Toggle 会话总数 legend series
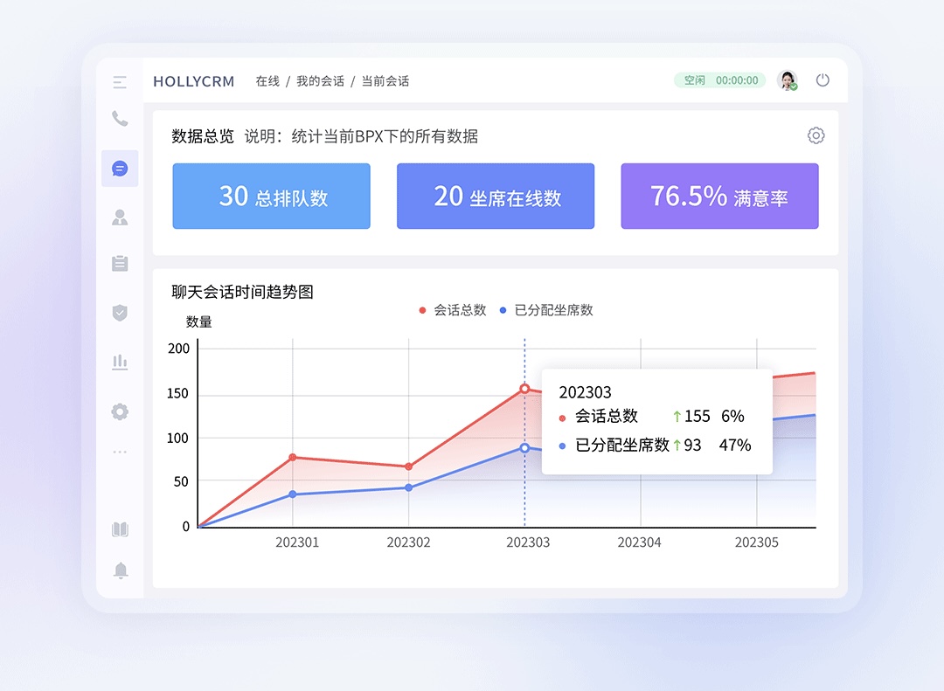The image size is (944, 691). [x=453, y=310]
